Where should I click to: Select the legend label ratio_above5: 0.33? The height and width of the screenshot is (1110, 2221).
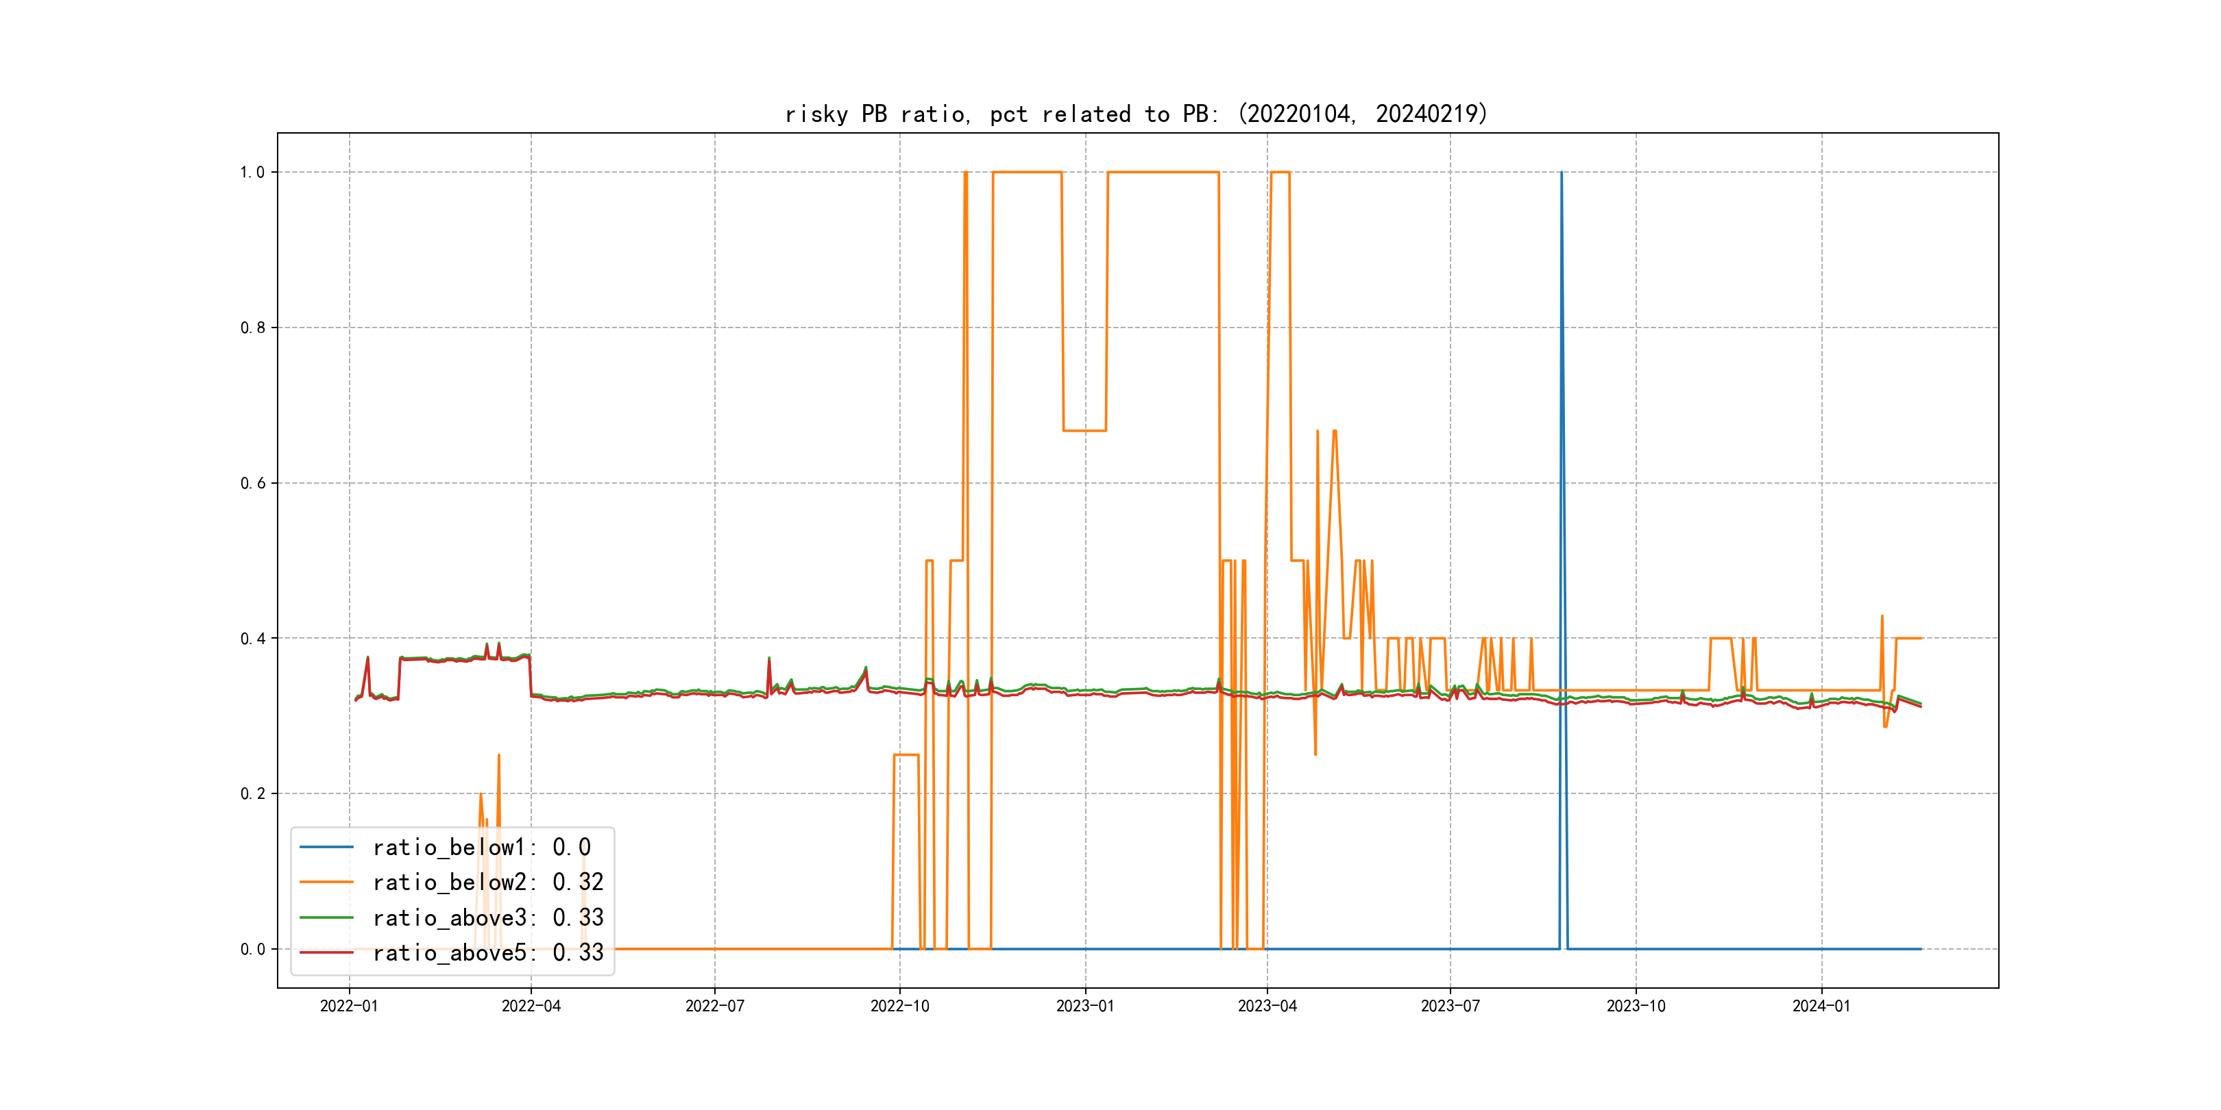click(x=487, y=952)
